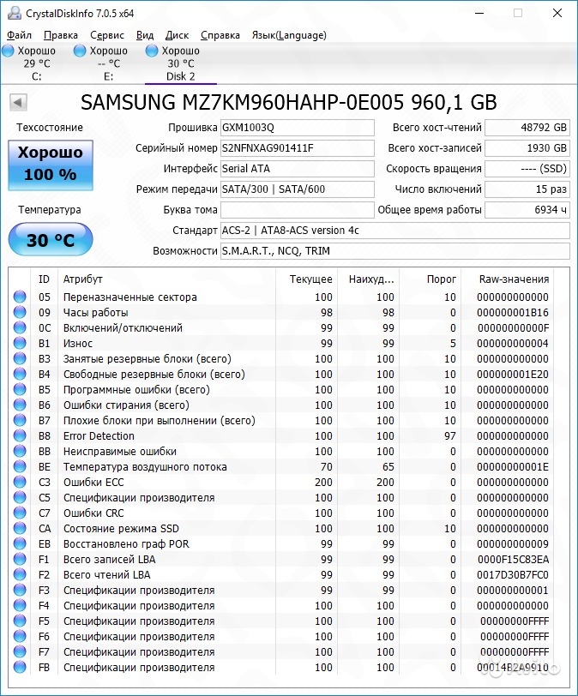Click raw value 0000F15C83EA
This screenshot has width=578, height=696.
513,559
